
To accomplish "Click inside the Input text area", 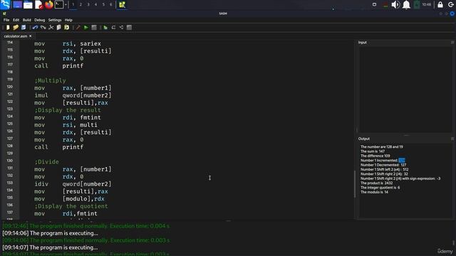I will click(x=405, y=89).
